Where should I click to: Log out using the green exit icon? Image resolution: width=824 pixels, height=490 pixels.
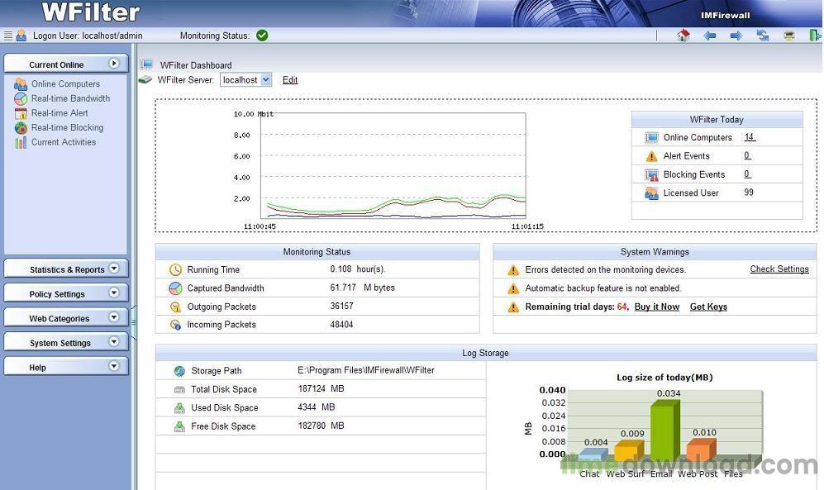click(815, 36)
